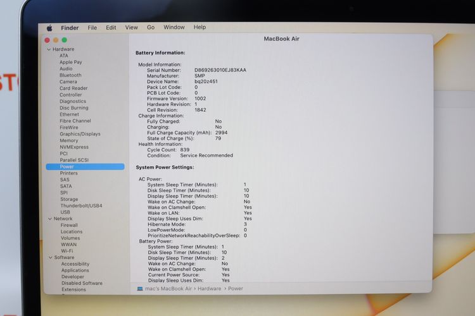Select Audio in the sidebar

click(x=66, y=69)
